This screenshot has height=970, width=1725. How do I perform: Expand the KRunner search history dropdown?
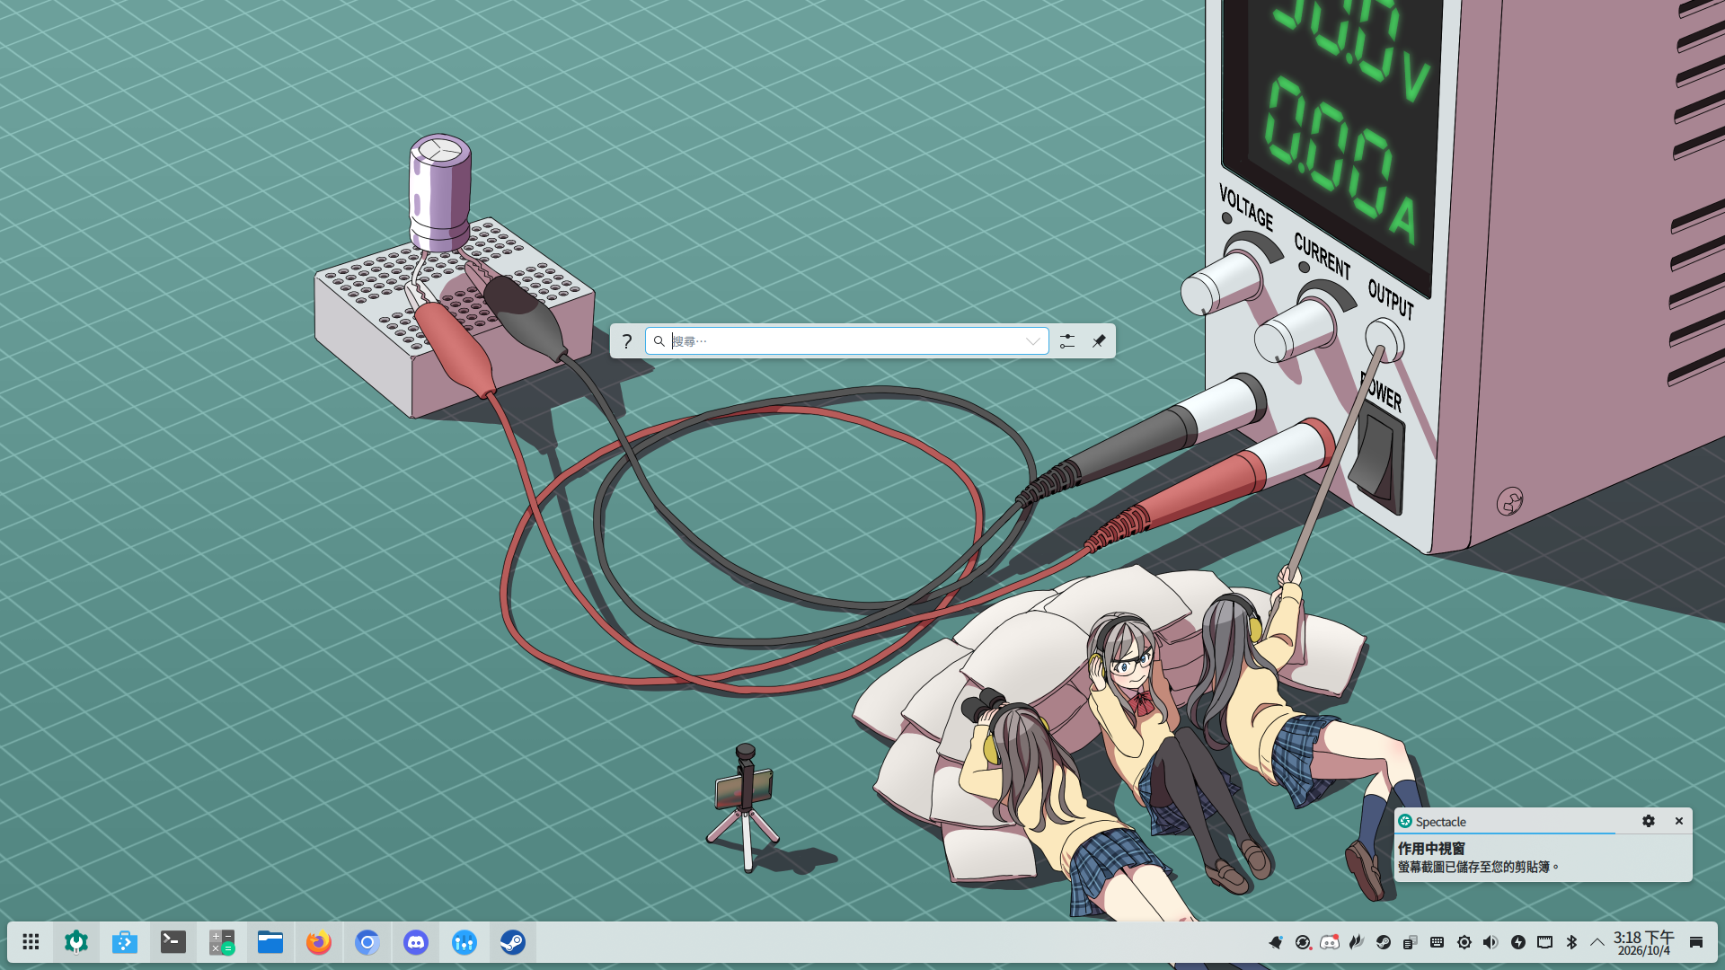pyautogui.click(x=1033, y=341)
